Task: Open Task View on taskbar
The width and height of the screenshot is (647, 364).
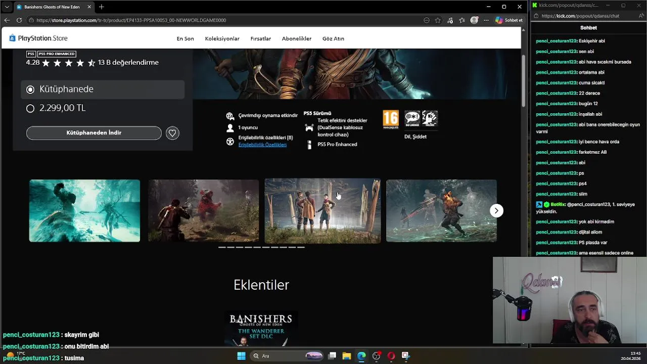Action: [332, 356]
